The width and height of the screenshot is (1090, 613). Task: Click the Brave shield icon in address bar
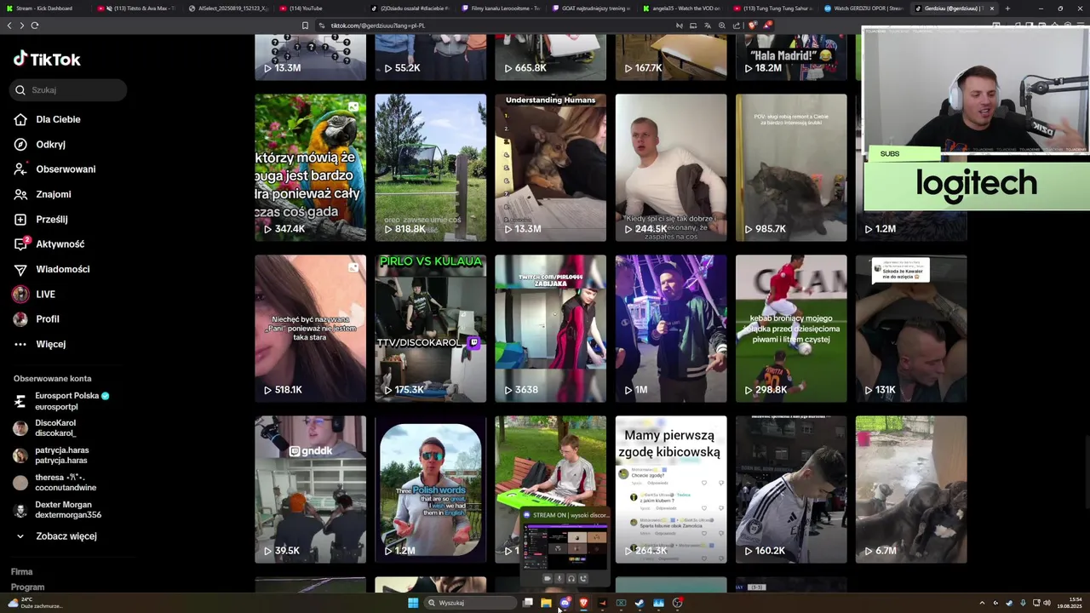tap(753, 26)
